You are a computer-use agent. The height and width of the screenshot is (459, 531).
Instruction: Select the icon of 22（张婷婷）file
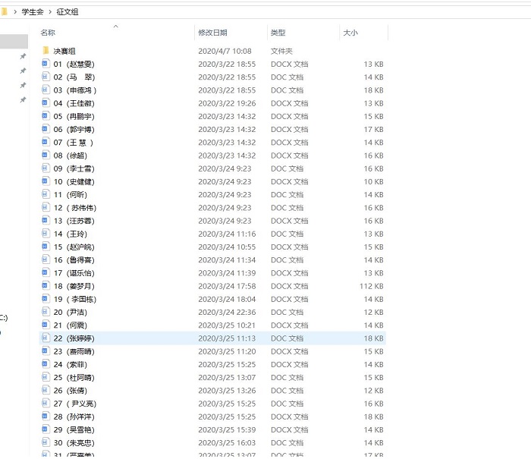46,338
